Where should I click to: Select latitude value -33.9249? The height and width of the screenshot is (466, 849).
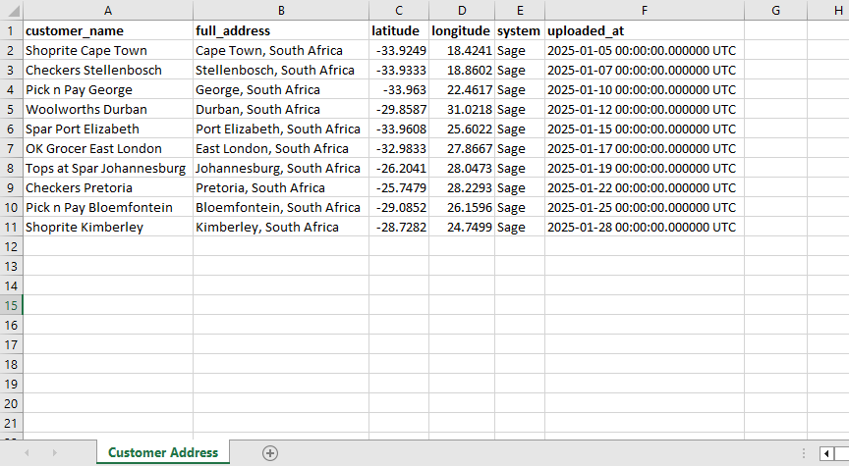tap(399, 50)
